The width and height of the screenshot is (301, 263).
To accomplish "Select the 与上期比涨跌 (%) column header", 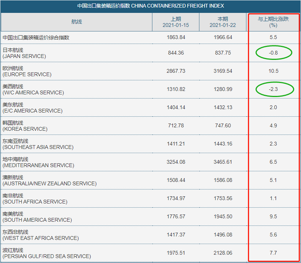I will (x=273, y=22).
